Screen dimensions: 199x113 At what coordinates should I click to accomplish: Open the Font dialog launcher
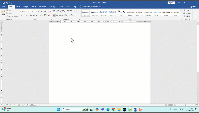point(51,19)
